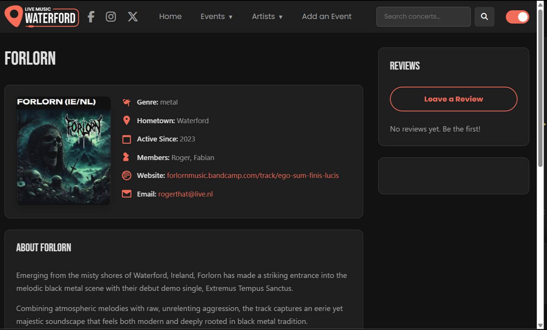547x330 pixels.
Task: Click the magnifying glass search button
Action: tap(484, 17)
